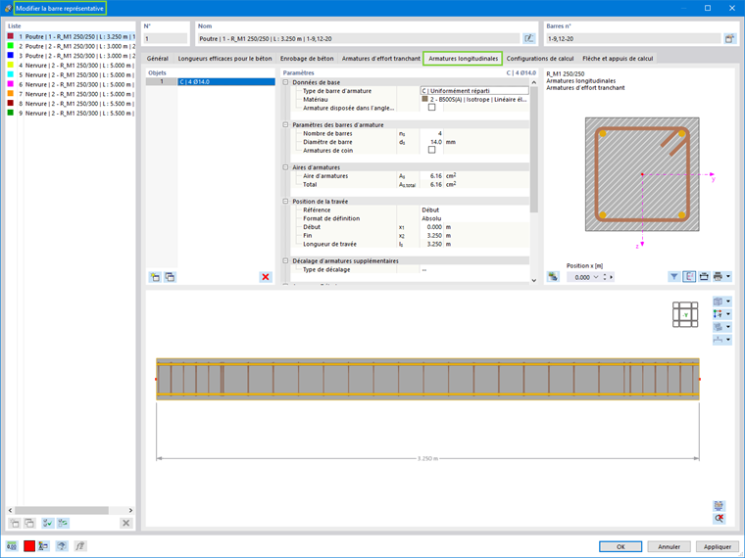Collapse the 'Aires d'armatures' section
This screenshot has width=745, height=558.
click(285, 167)
